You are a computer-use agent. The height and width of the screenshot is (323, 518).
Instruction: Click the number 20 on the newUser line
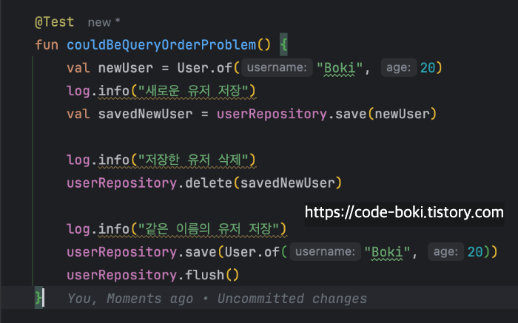coord(428,68)
